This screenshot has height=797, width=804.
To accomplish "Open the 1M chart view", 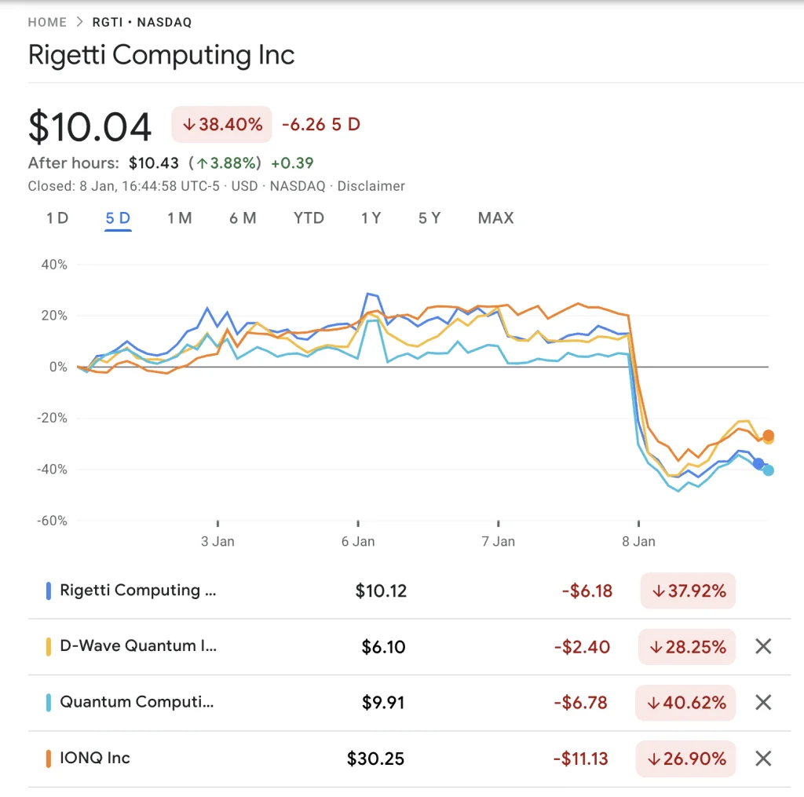I will 180,218.
